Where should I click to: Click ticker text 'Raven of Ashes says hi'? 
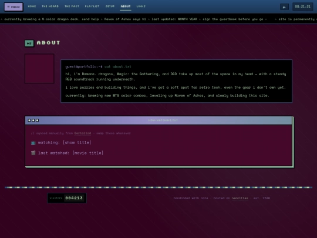(125, 19)
